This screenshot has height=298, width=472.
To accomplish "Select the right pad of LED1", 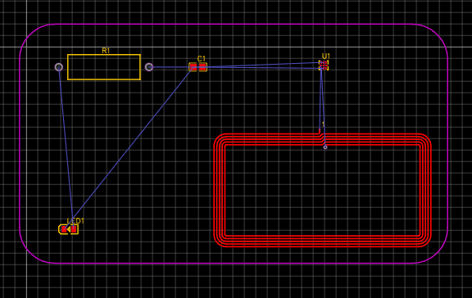I will pos(74,229).
